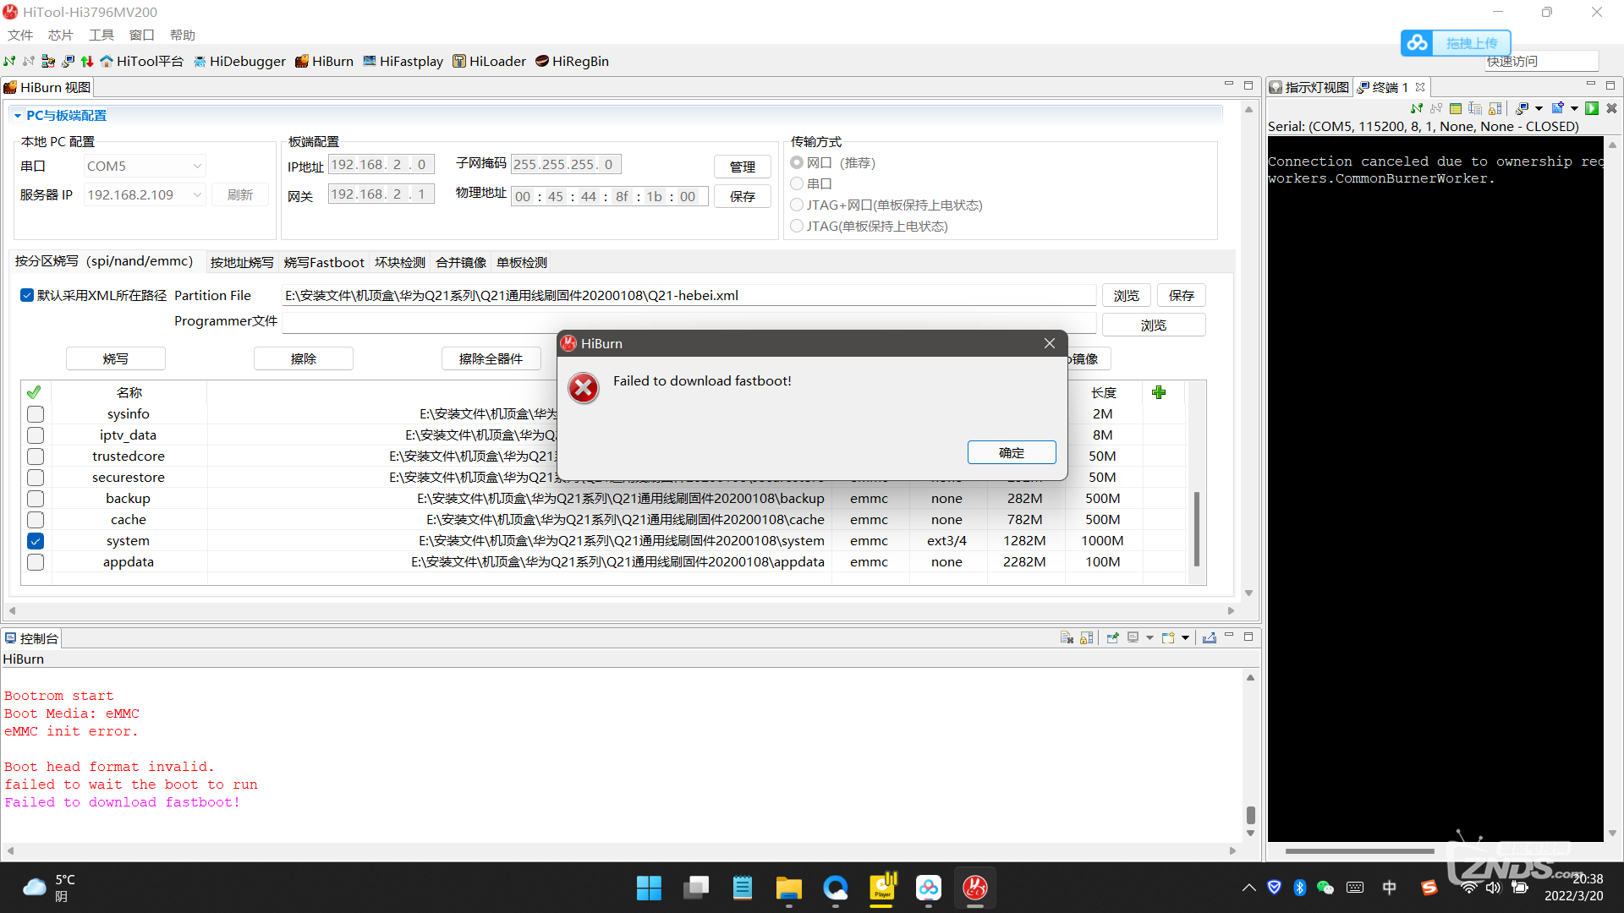
Task: Click the green connect icon in main toolbar
Action: point(9,61)
